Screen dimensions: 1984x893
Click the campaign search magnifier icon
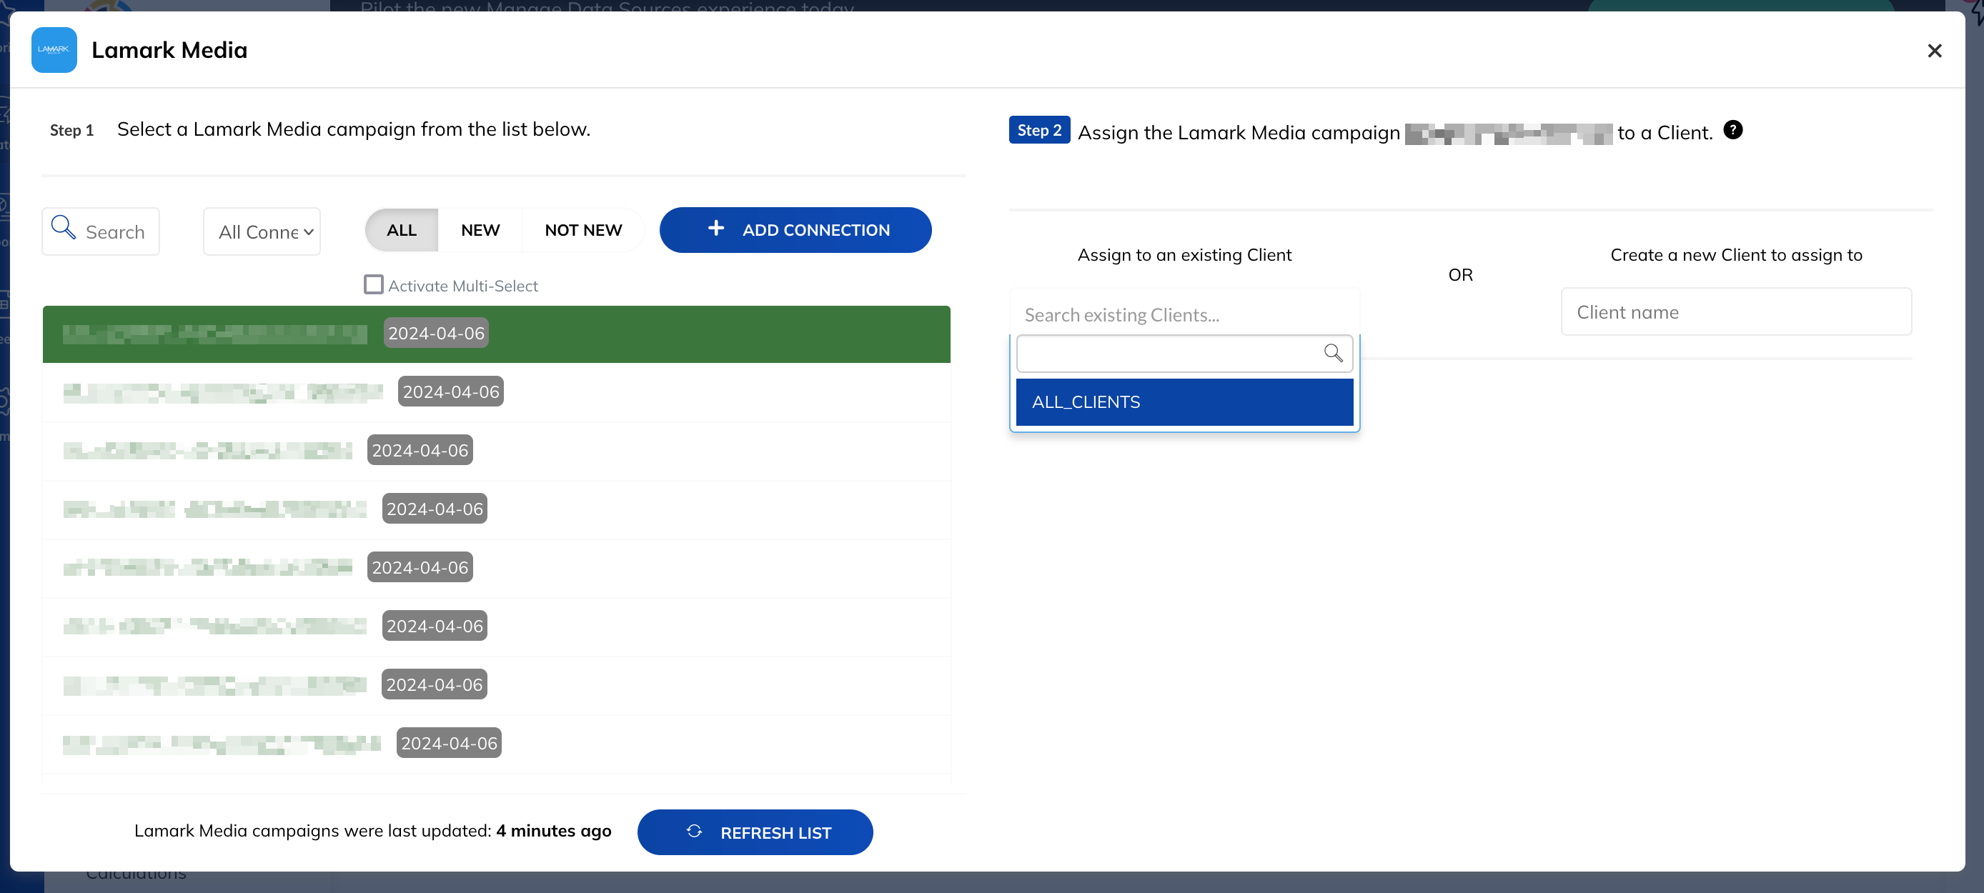(63, 228)
